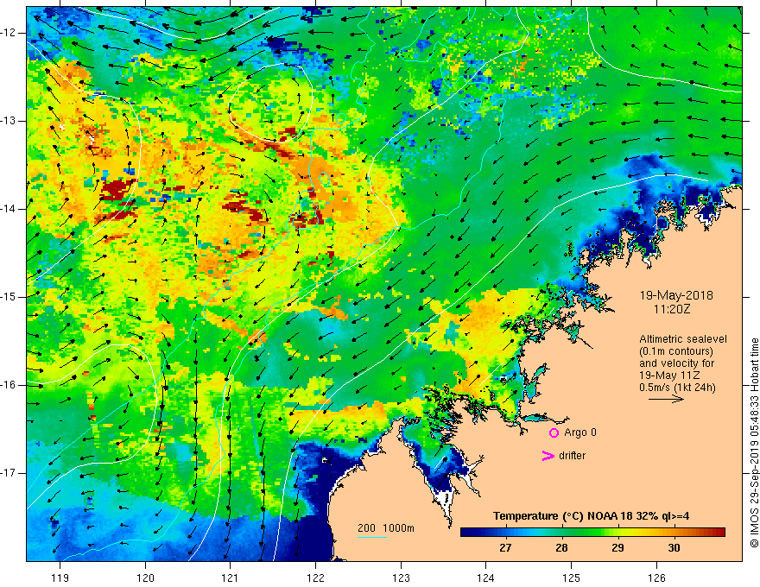The height and width of the screenshot is (587, 760).
Task: Click the longitude axis label "124"
Action: pos(485,578)
